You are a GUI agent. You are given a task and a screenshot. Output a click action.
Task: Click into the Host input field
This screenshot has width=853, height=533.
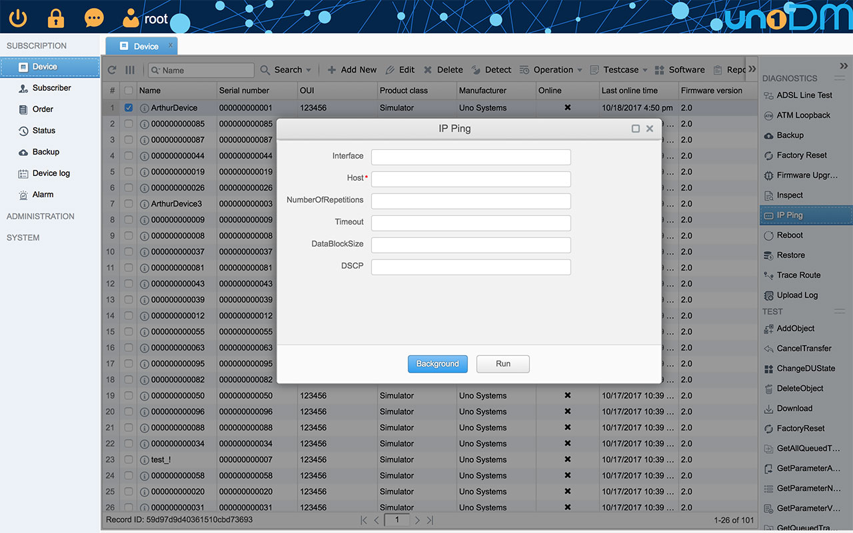coord(470,179)
